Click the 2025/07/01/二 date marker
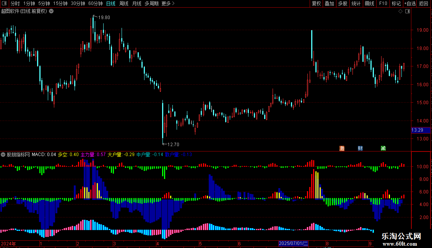Screen dimensions: 432x248 (293, 243)
